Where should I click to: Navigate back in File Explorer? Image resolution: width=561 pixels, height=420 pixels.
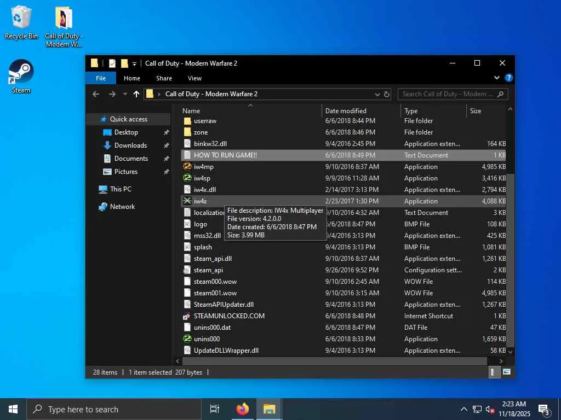coord(96,94)
